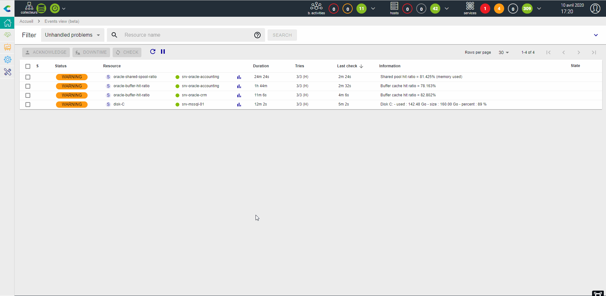Focus the Resource name search field
Image resolution: width=606 pixels, height=296 pixels.
coord(187,35)
